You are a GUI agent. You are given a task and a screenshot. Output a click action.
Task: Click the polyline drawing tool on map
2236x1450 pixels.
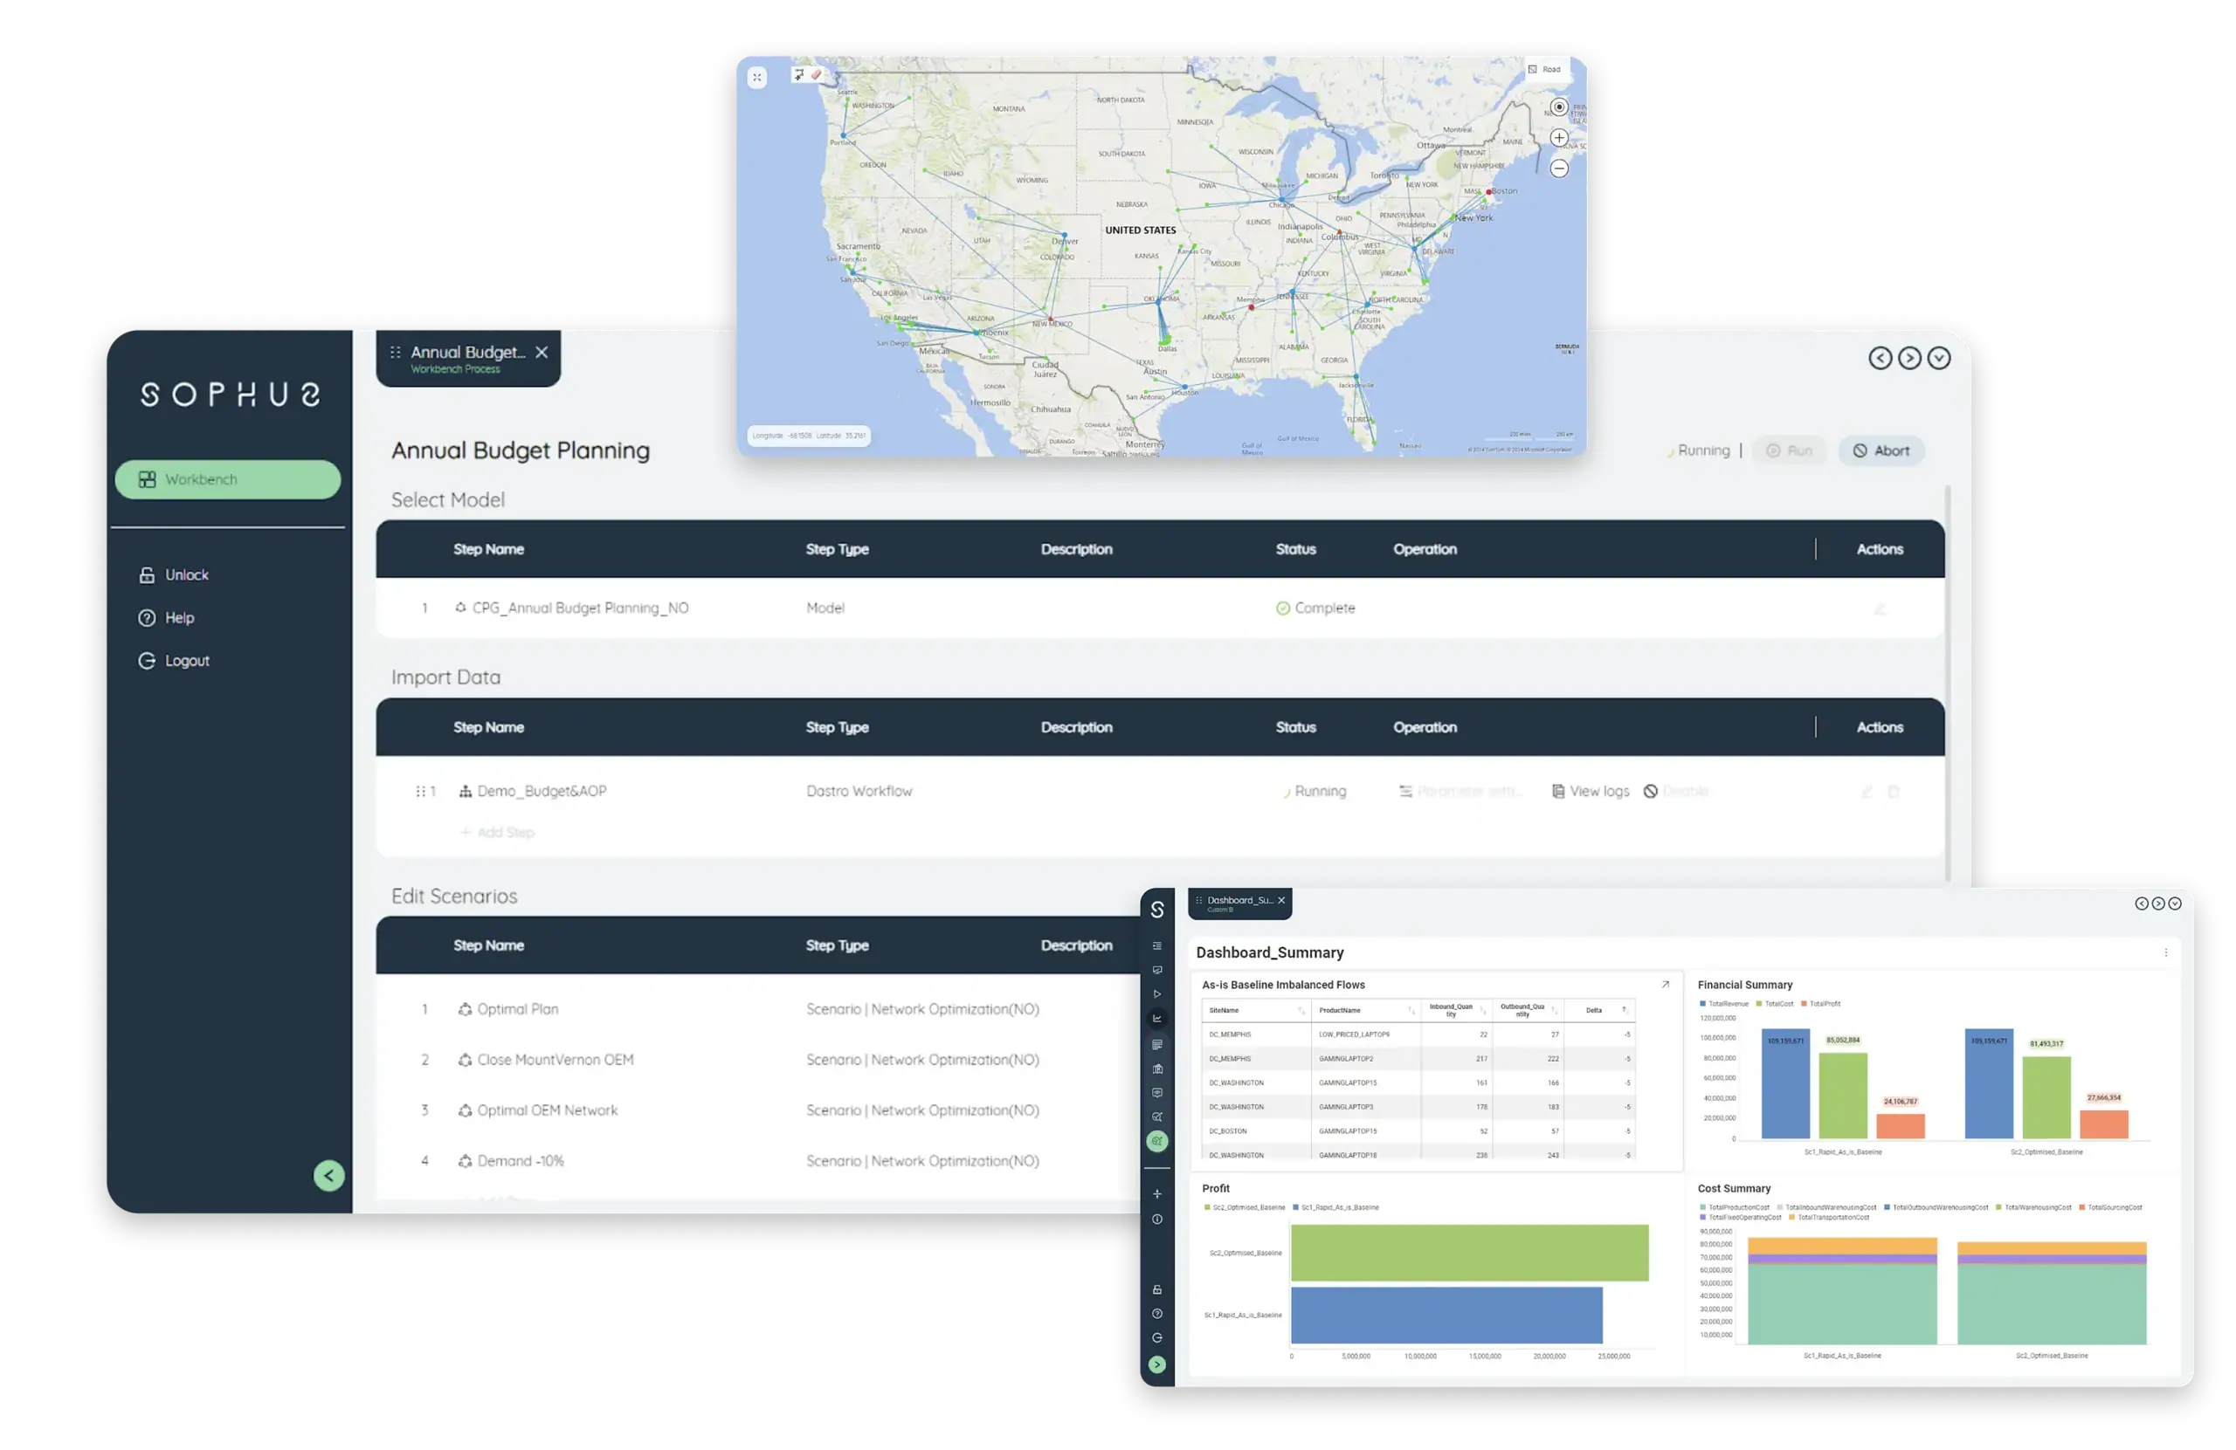point(799,74)
